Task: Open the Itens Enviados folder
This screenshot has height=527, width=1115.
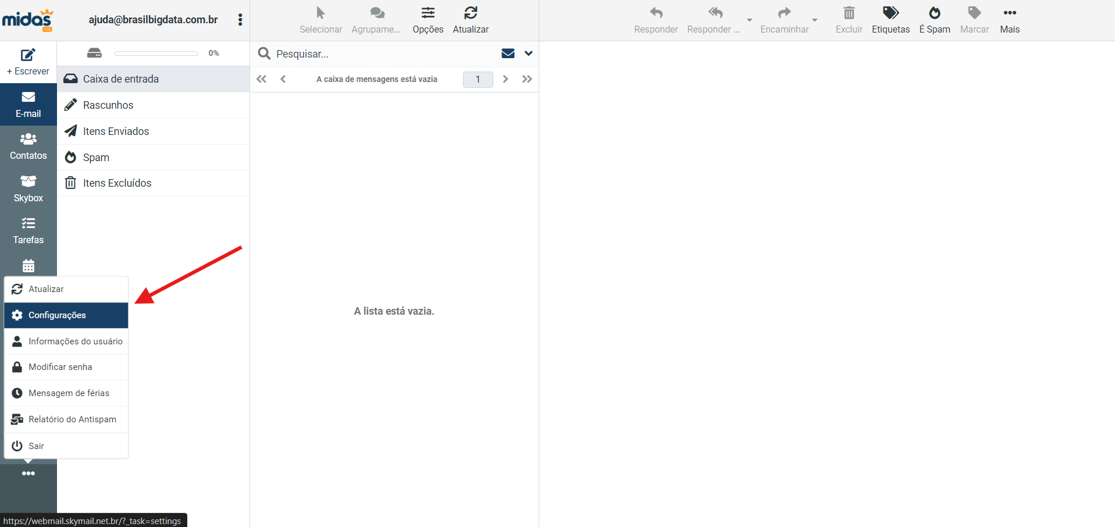Action: coord(116,131)
